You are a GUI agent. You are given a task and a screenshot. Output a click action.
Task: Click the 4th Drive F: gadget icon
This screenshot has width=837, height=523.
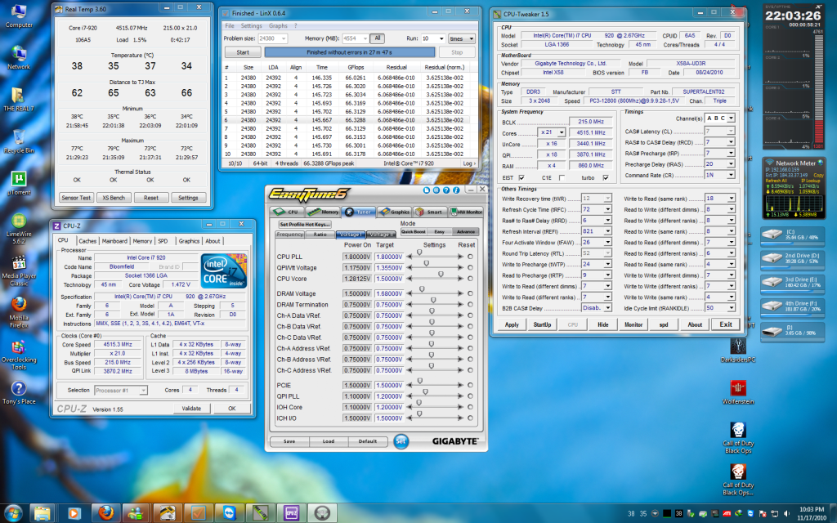click(772, 306)
